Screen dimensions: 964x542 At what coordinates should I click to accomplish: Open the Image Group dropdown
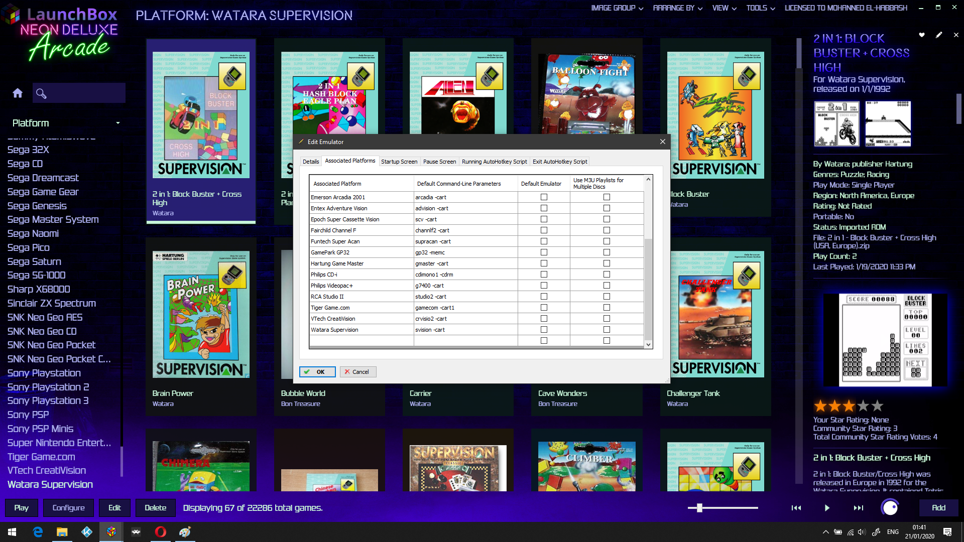[617, 8]
